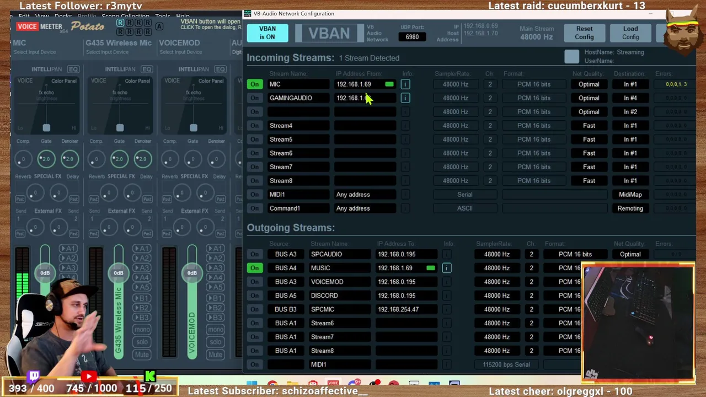Click Reset Config button

584,33
